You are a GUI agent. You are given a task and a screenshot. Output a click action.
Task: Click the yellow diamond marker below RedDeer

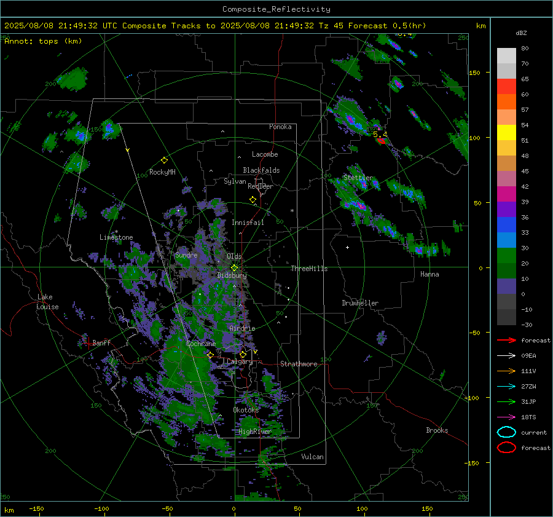pyautogui.click(x=253, y=200)
